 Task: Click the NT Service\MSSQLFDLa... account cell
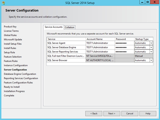point(100,56)
